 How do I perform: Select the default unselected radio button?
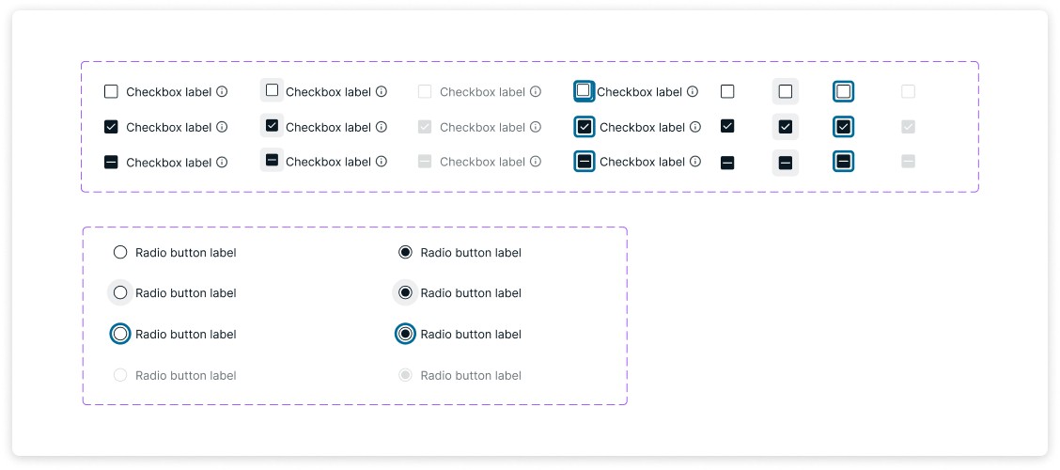(120, 252)
